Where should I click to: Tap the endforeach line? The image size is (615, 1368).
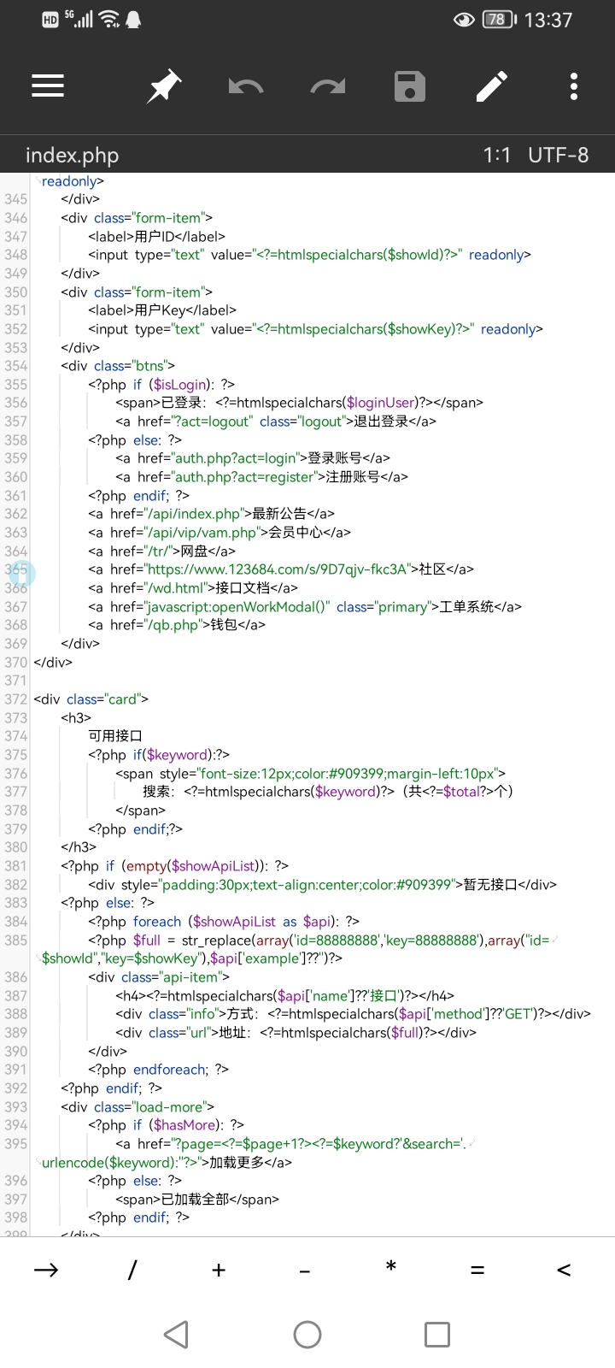point(158,1070)
